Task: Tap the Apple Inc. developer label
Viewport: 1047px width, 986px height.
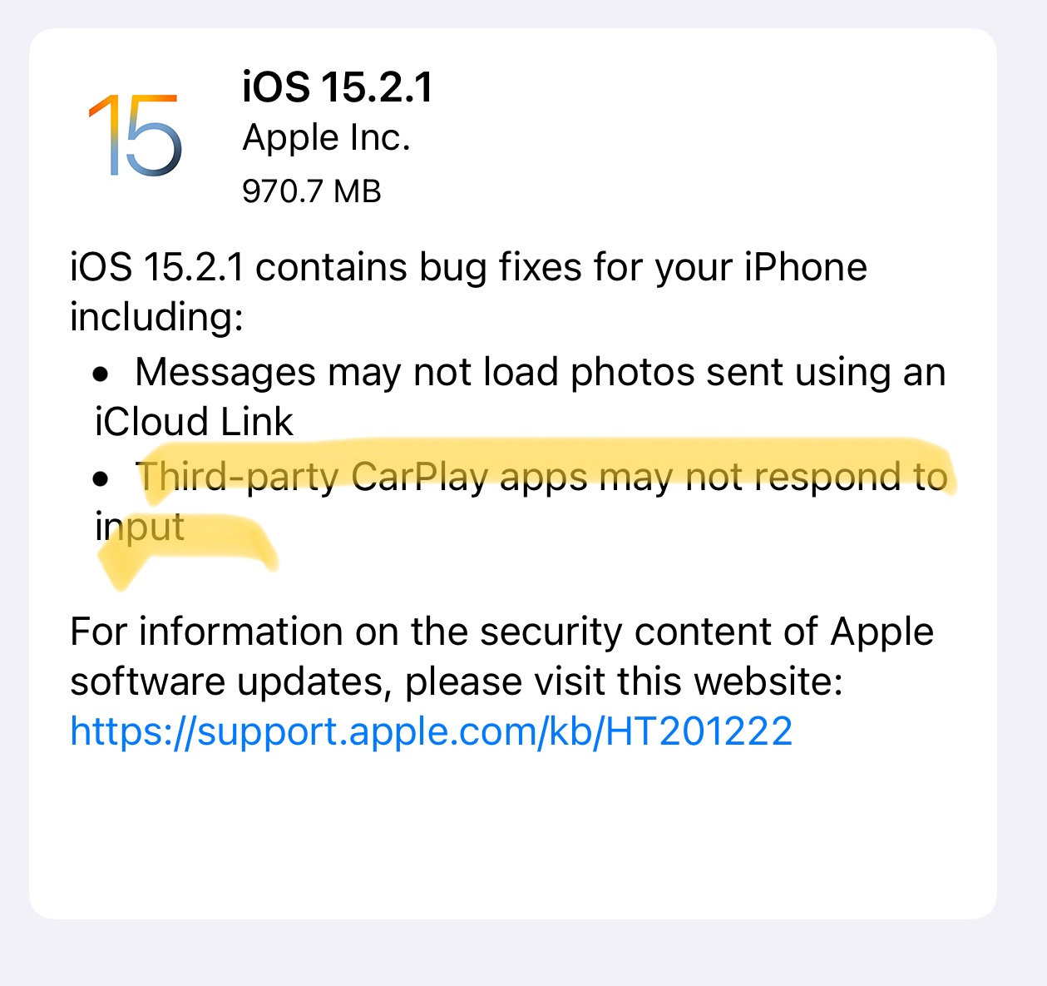Action: pyautogui.click(x=327, y=138)
